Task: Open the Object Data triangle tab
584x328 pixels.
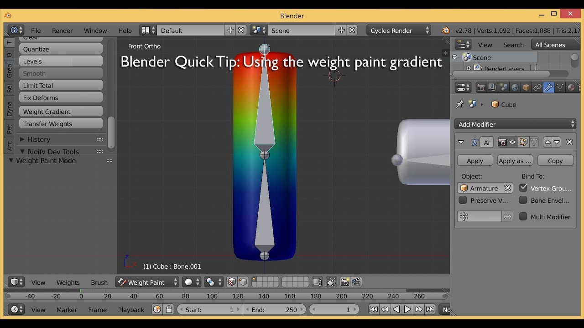Action: click(x=560, y=87)
